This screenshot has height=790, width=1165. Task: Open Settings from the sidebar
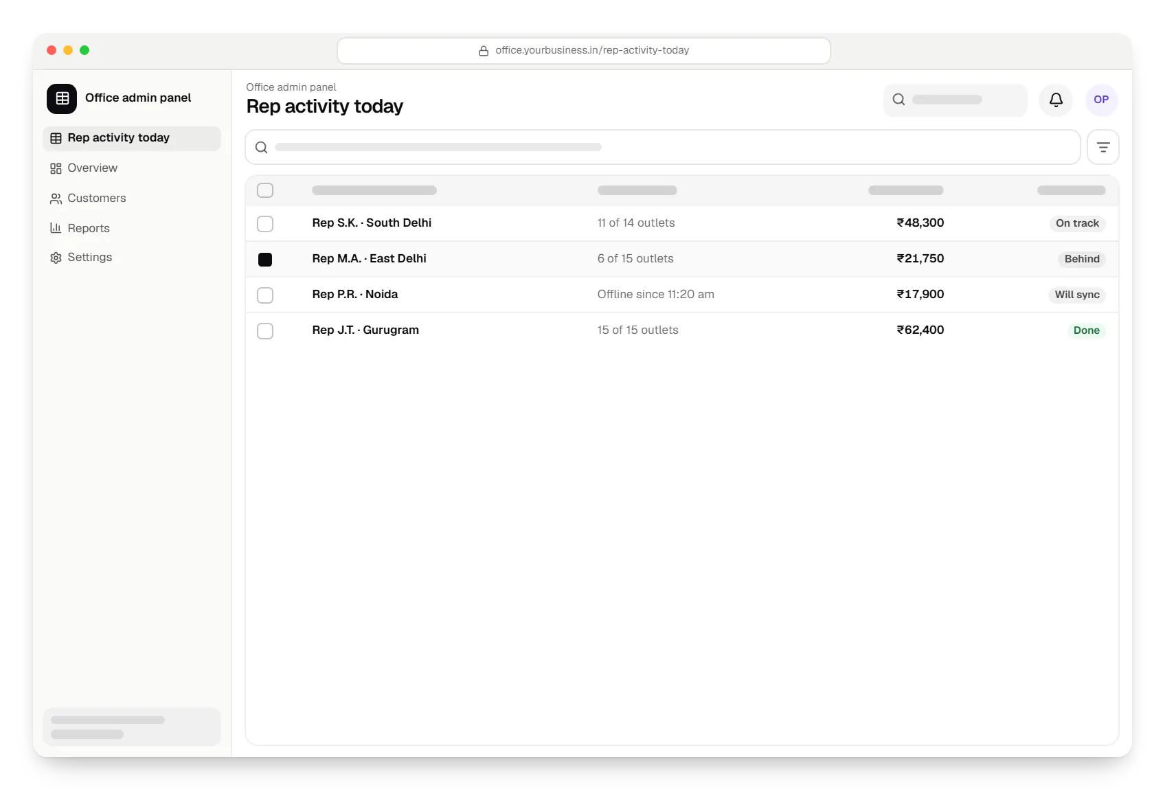[x=132, y=258]
